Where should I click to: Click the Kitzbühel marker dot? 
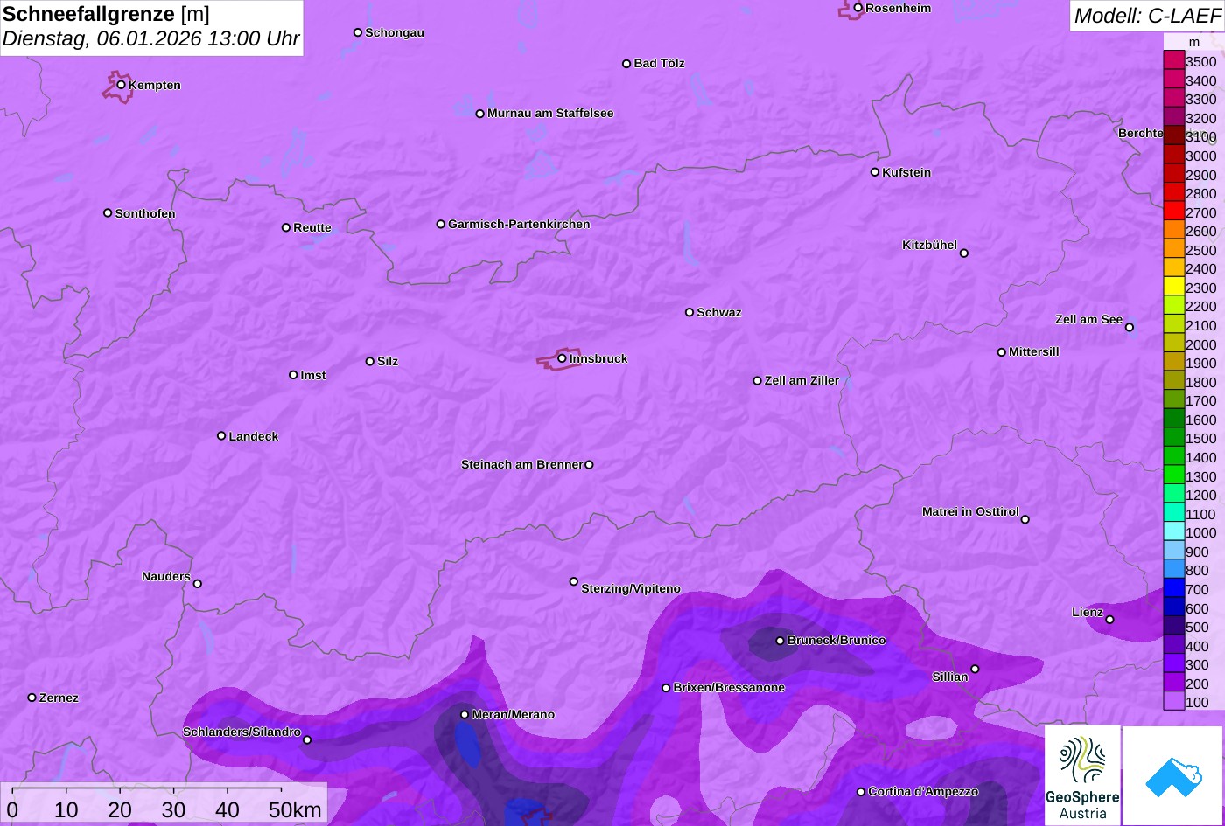(964, 253)
